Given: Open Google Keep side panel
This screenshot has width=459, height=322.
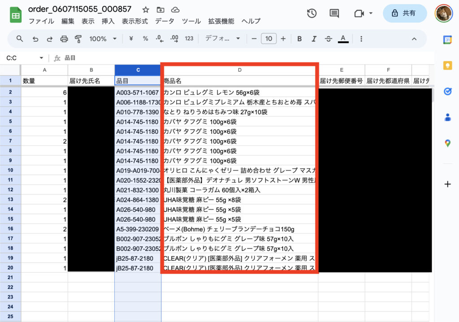Looking at the screenshot, I should click(447, 65).
